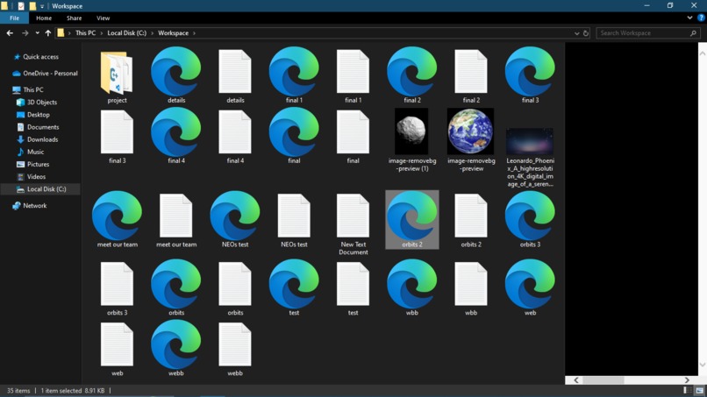The image size is (707, 397).
Task: Click the vertical scrollbar down arrow
Action: pyautogui.click(x=703, y=365)
